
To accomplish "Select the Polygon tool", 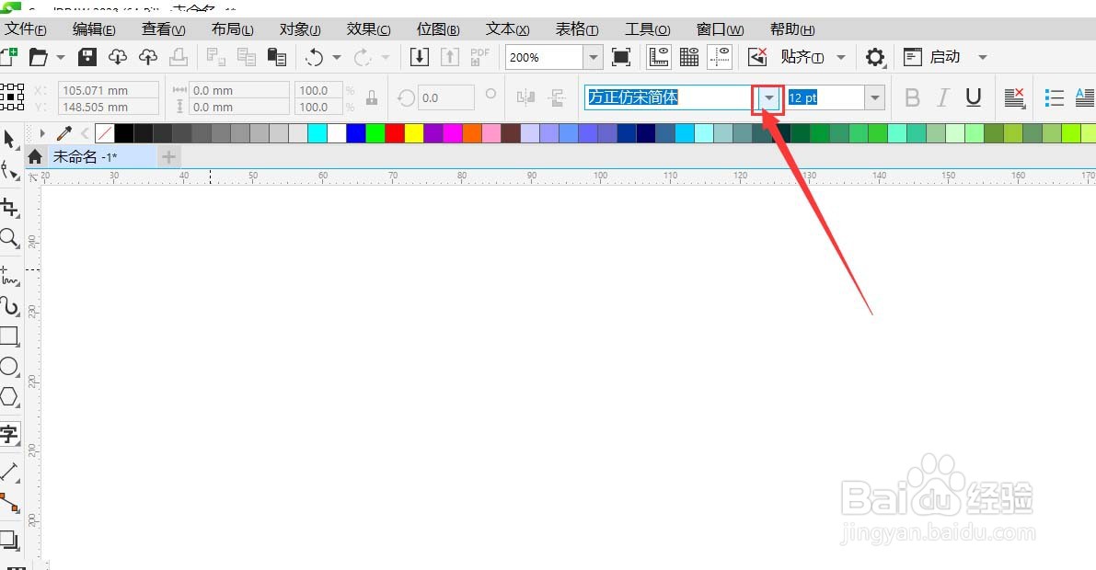I will point(10,397).
